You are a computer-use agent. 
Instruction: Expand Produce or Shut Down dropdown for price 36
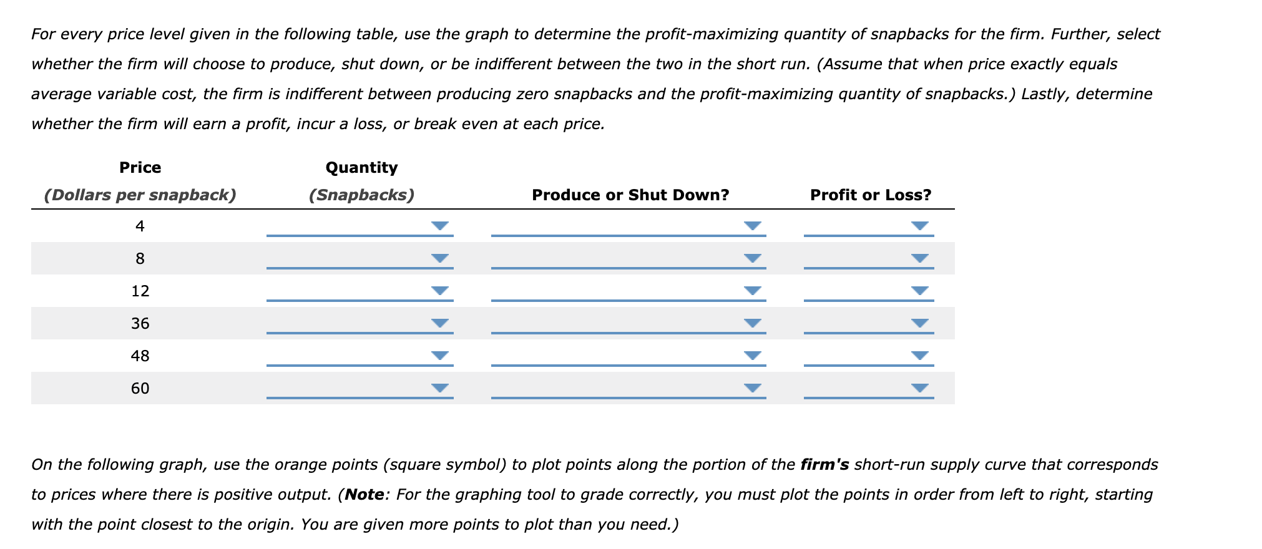tap(751, 324)
